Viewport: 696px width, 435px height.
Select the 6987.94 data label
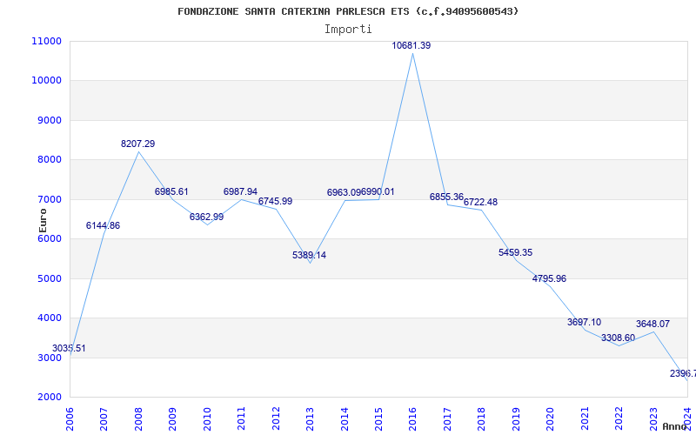tap(241, 191)
